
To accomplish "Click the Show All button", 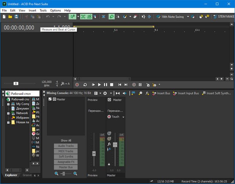I will [x=66, y=140].
